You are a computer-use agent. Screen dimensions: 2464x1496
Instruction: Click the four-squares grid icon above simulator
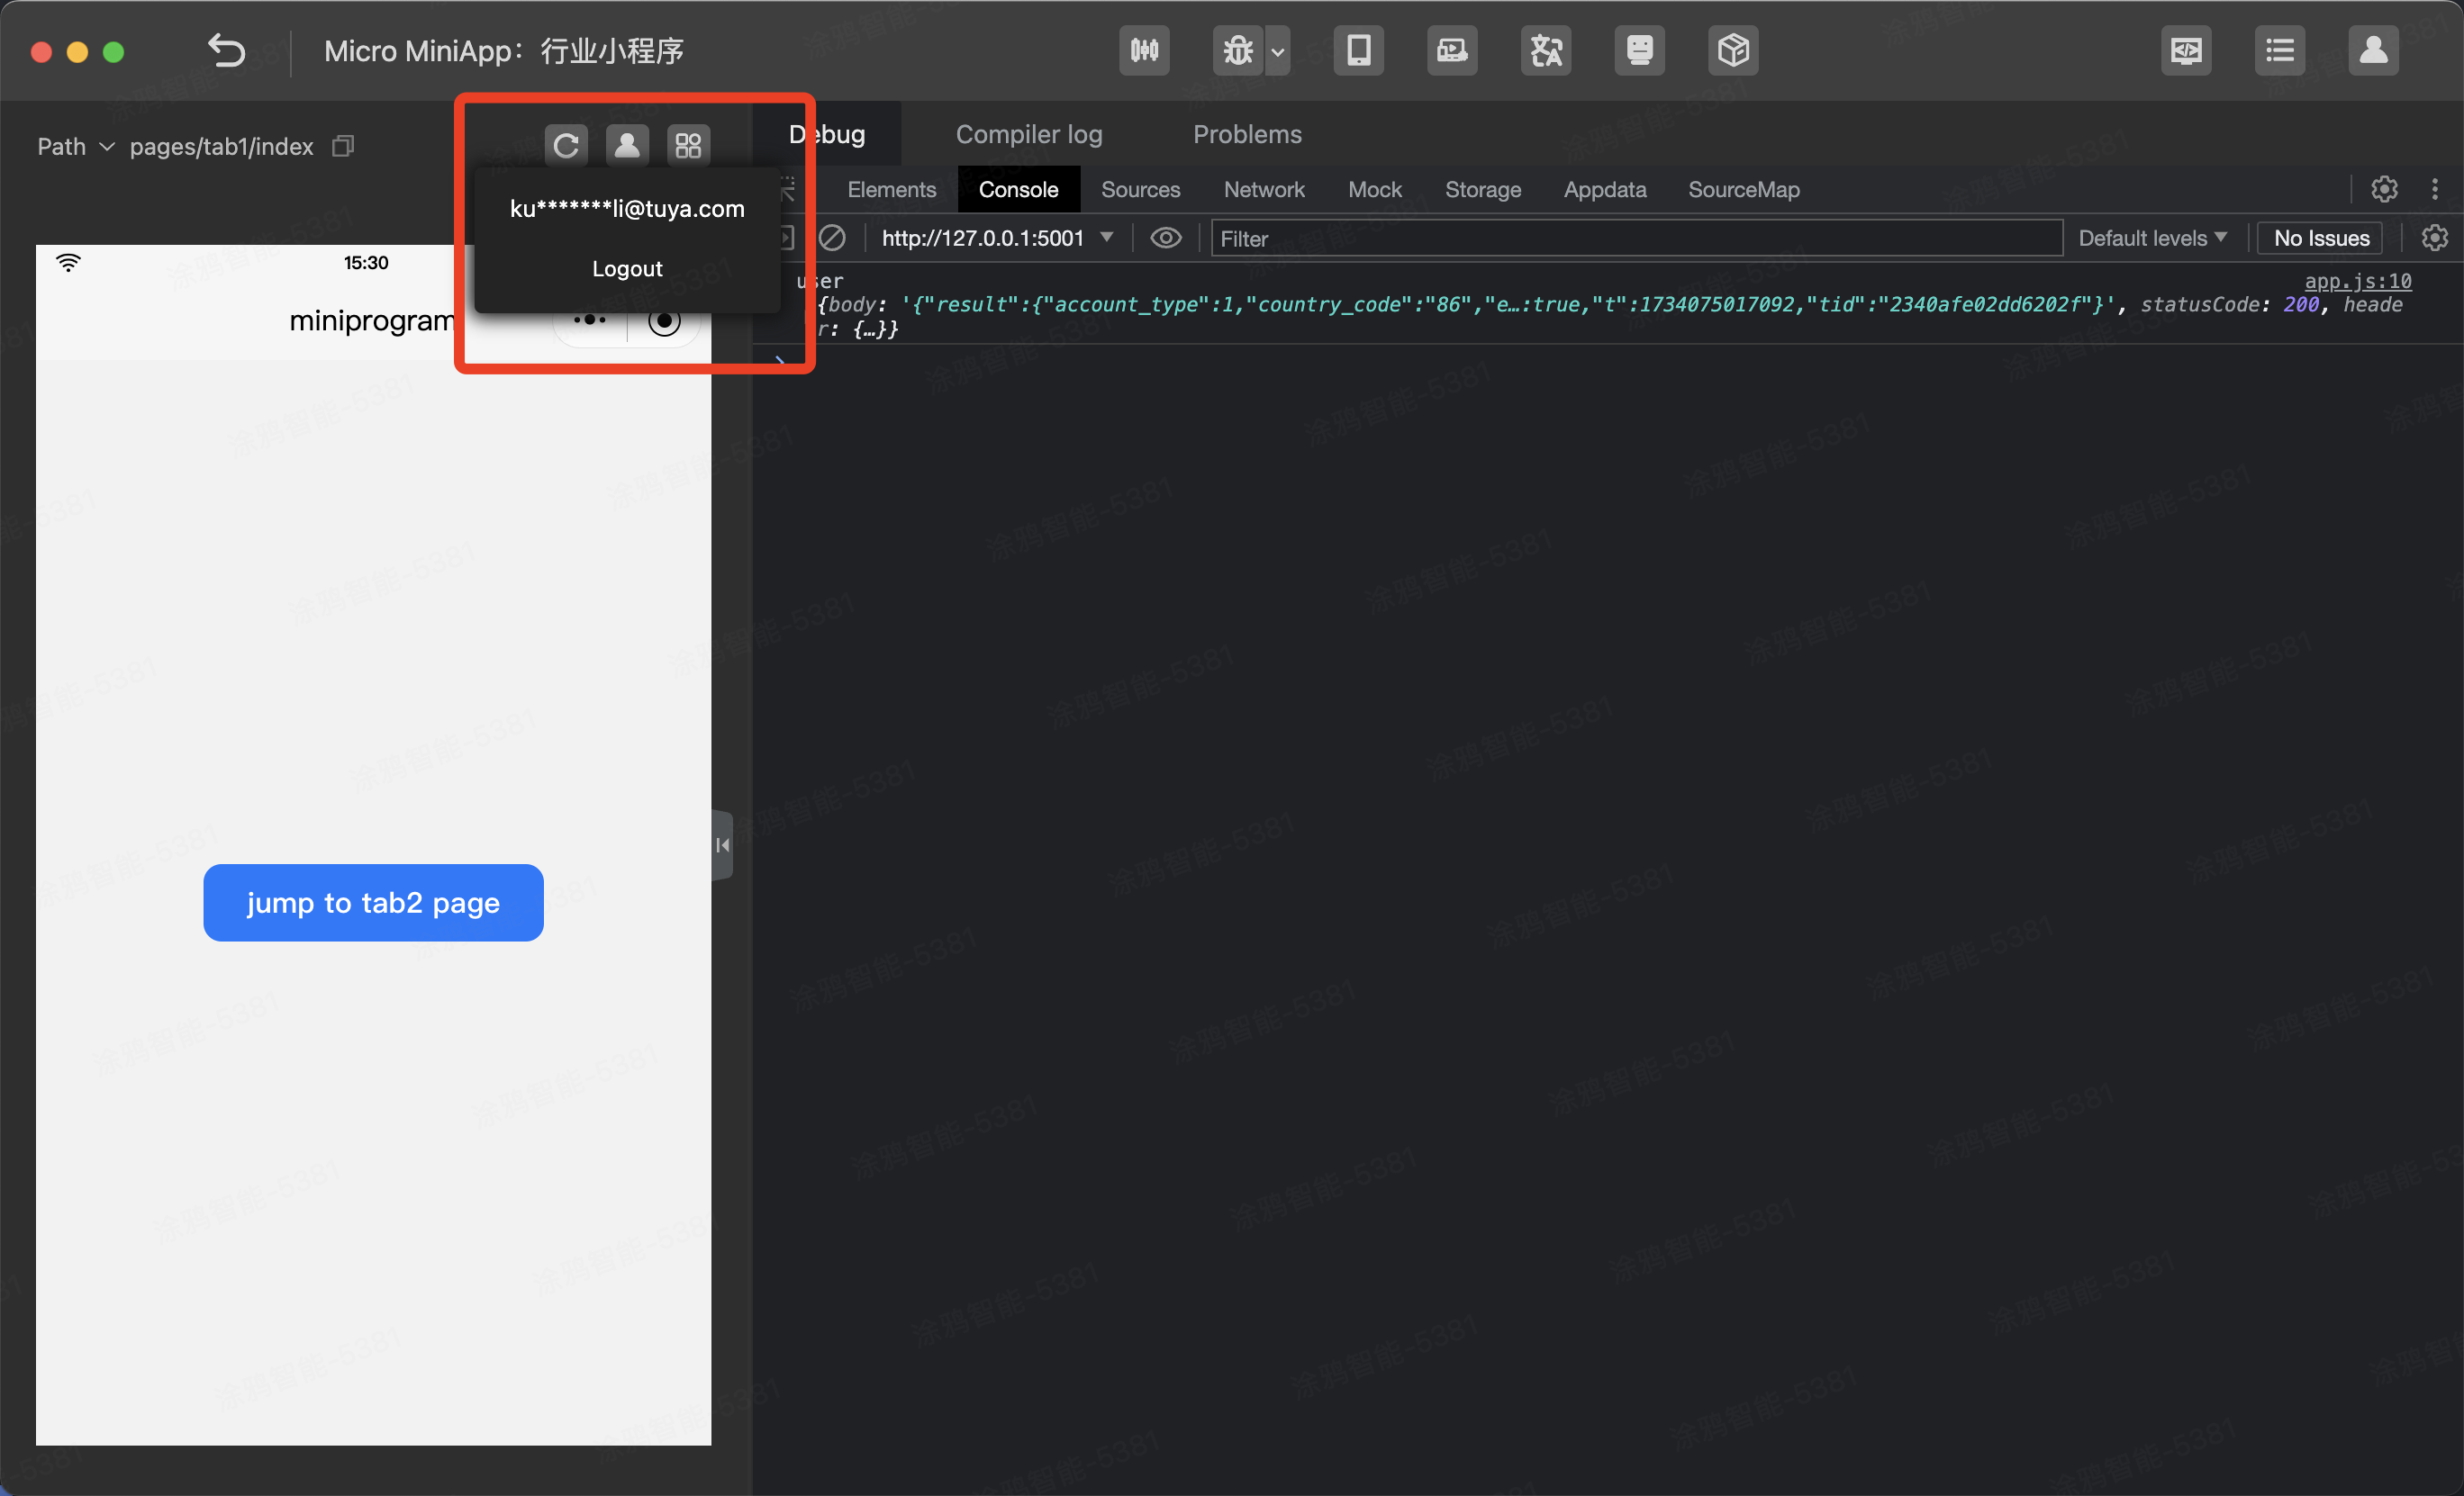click(688, 146)
